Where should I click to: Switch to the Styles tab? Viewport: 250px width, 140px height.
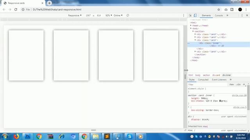(x=192, y=79)
